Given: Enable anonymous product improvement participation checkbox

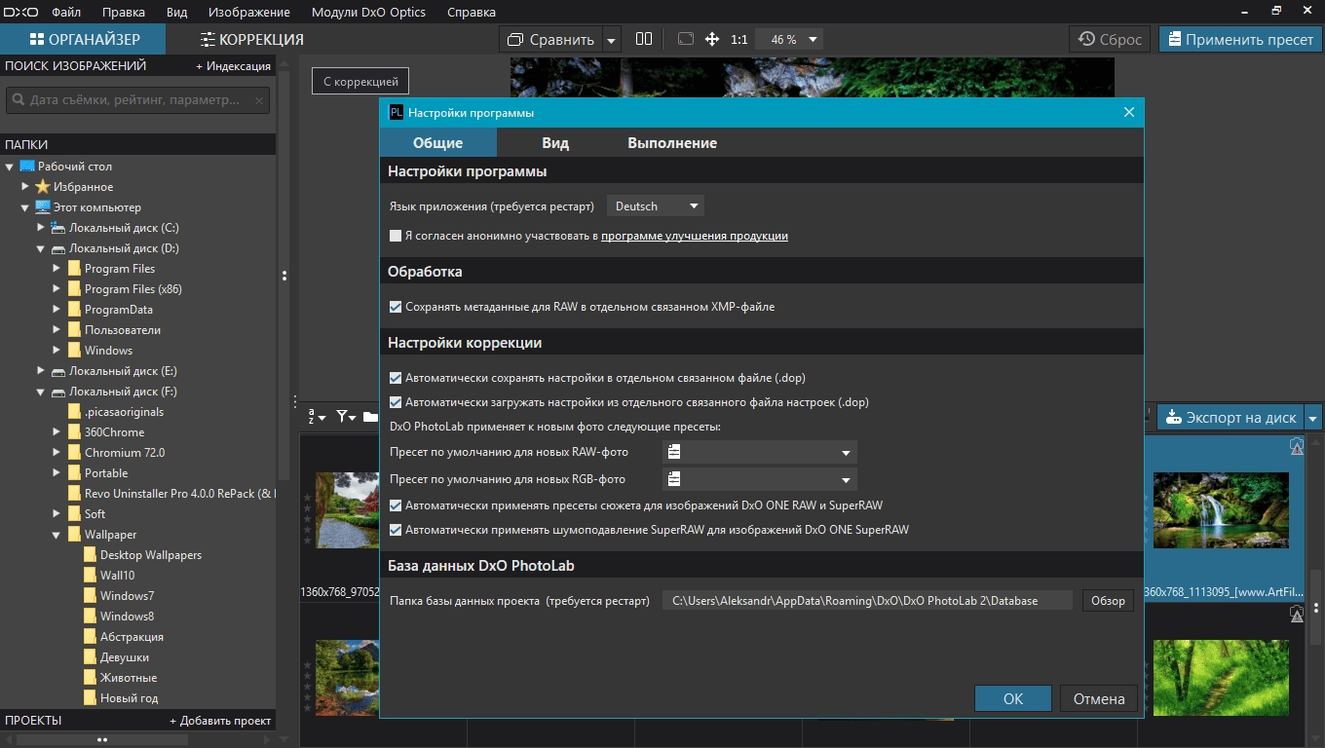Looking at the screenshot, I should pyautogui.click(x=396, y=236).
